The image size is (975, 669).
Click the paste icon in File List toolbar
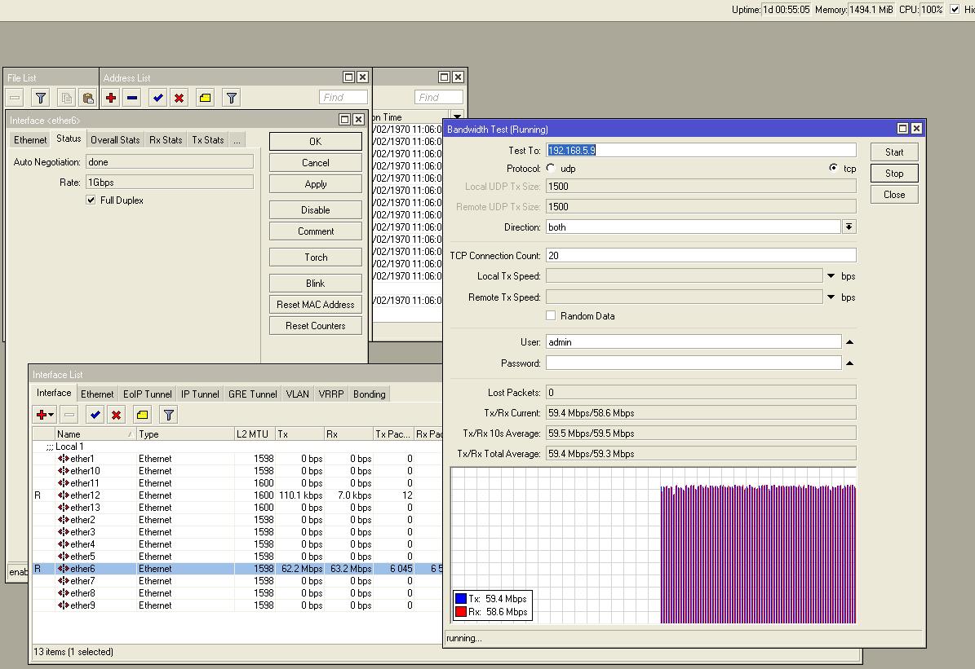click(87, 98)
